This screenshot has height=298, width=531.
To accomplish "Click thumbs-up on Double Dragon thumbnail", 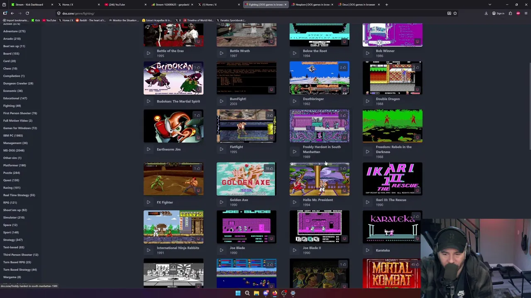I will point(416,67).
